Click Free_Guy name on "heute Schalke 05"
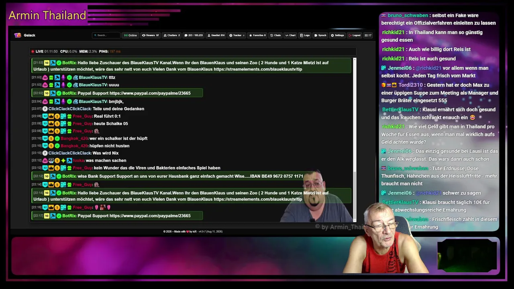Screen dimensions: 514x289 (x=83, y=124)
